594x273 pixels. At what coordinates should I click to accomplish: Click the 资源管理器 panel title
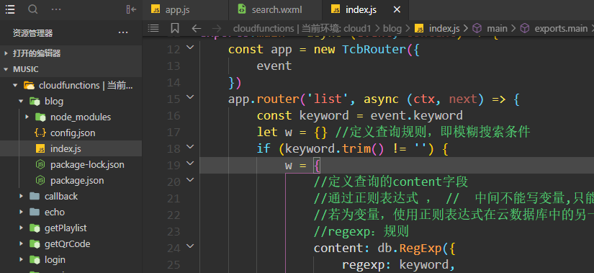point(32,33)
